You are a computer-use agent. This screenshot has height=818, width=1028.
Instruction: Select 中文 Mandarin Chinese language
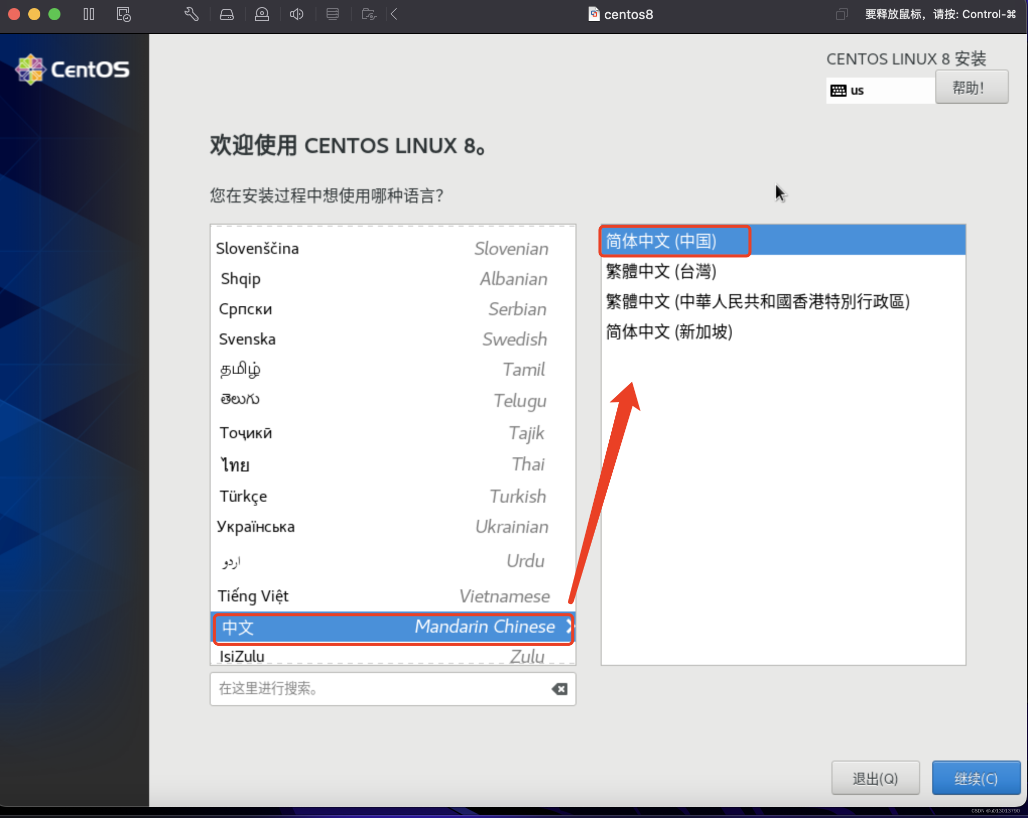tap(393, 627)
